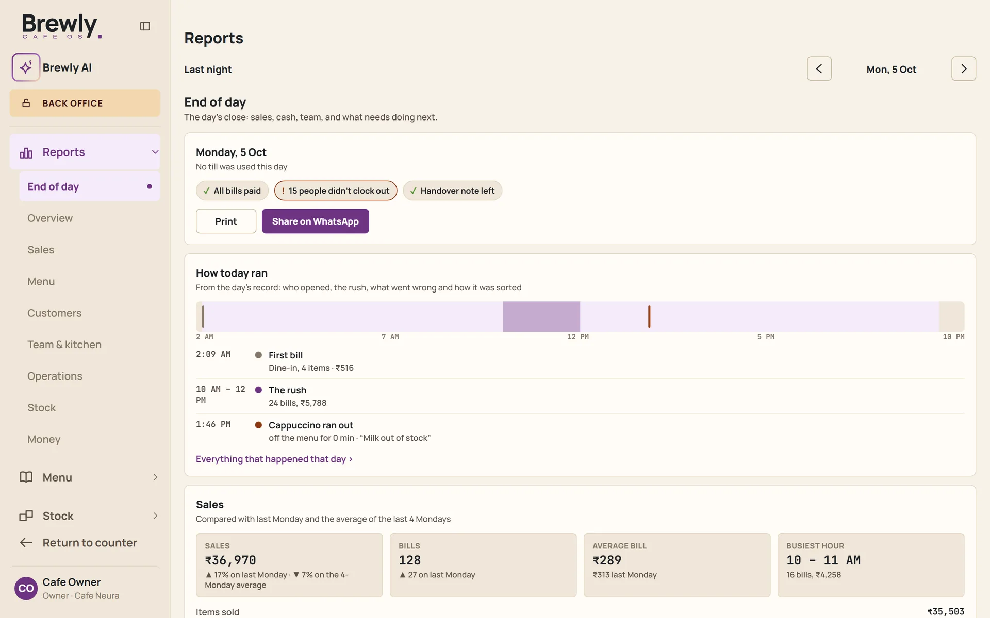This screenshot has width=990, height=618.
Task: Open the Menu report under Reports
Action: pos(90,282)
